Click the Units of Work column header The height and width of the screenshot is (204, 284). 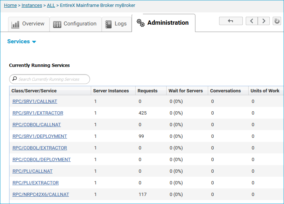click(x=265, y=91)
